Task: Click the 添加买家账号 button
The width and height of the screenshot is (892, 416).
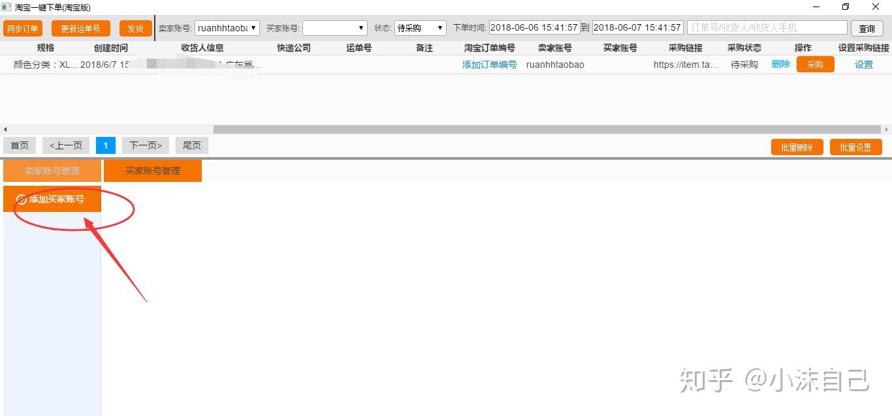Action: click(52, 199)
